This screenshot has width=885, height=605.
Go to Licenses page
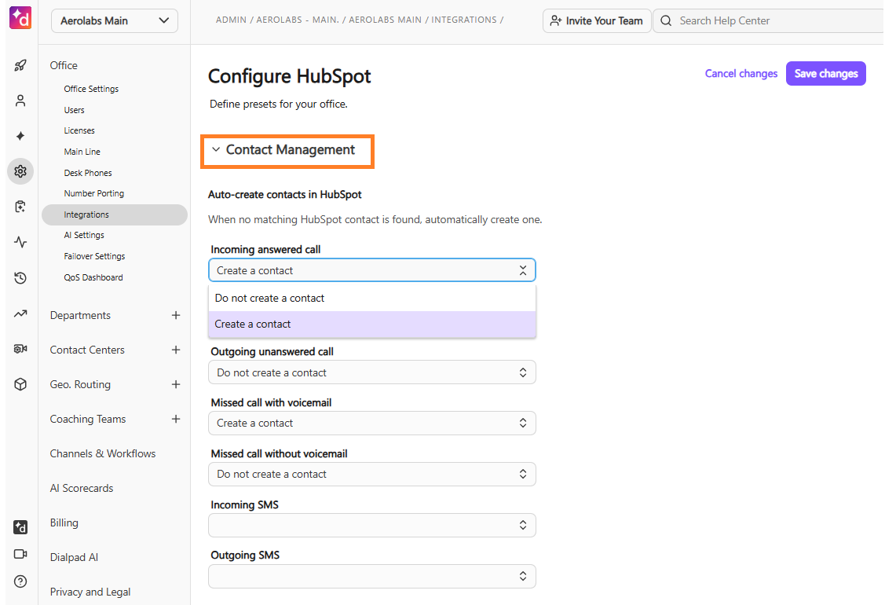click(x=79, y=130)
